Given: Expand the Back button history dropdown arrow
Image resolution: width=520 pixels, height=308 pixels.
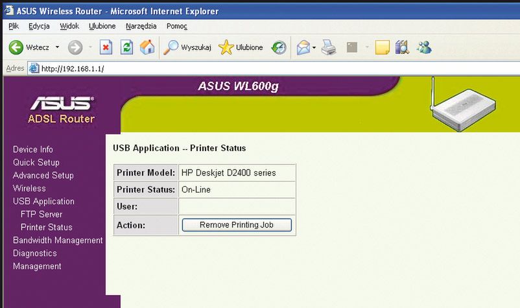Looking at the screenshot, I should (57, 47).
